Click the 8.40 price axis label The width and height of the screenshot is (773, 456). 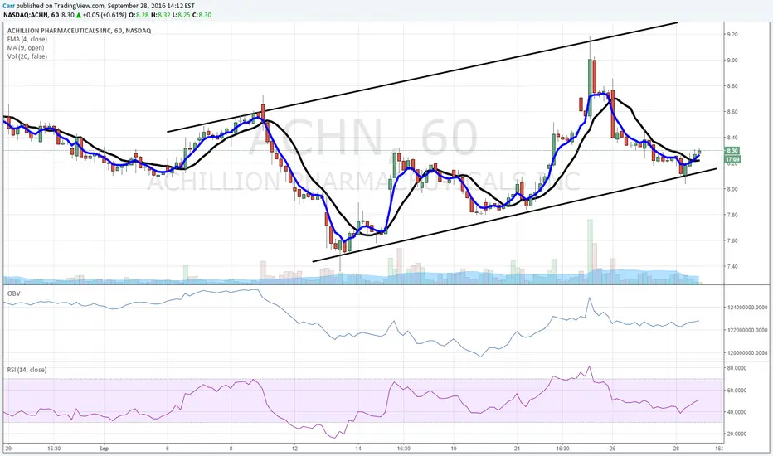(x=732, y=138)
